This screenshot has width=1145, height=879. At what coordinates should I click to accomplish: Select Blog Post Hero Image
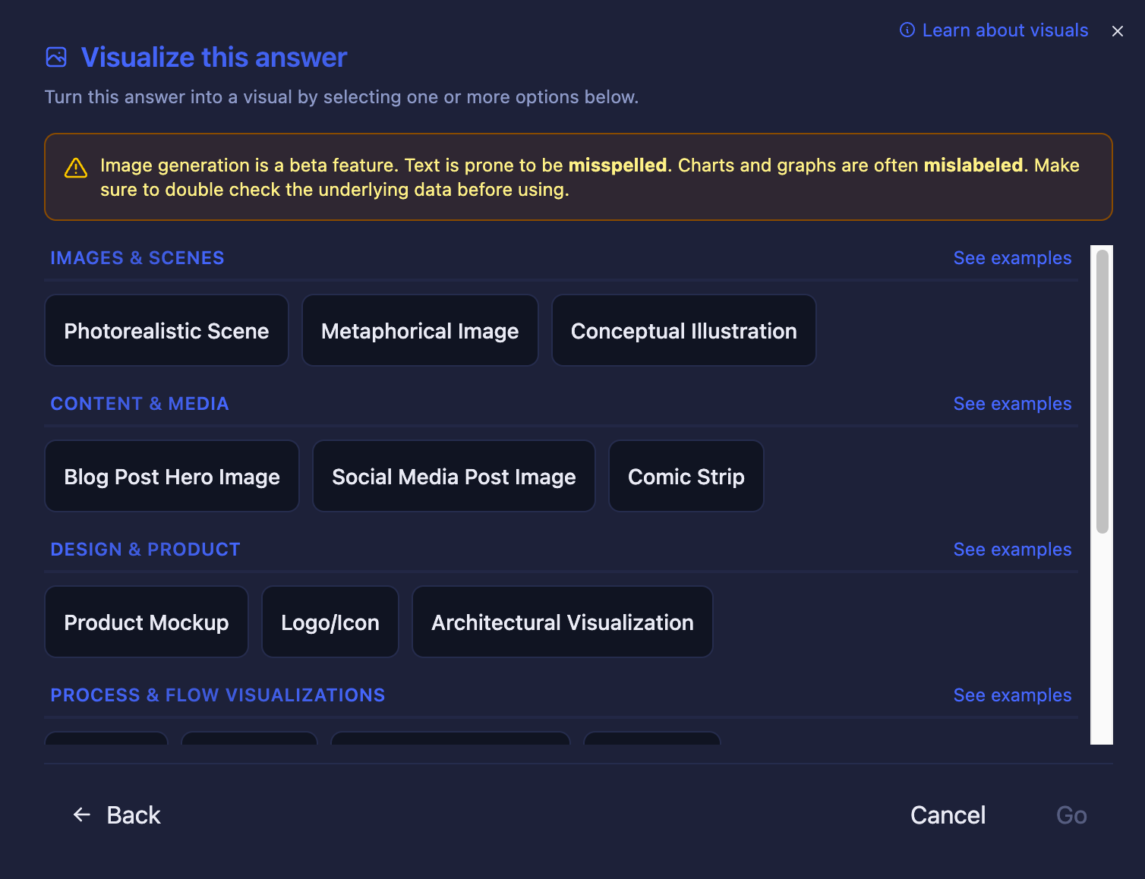[x=172, y=477]
